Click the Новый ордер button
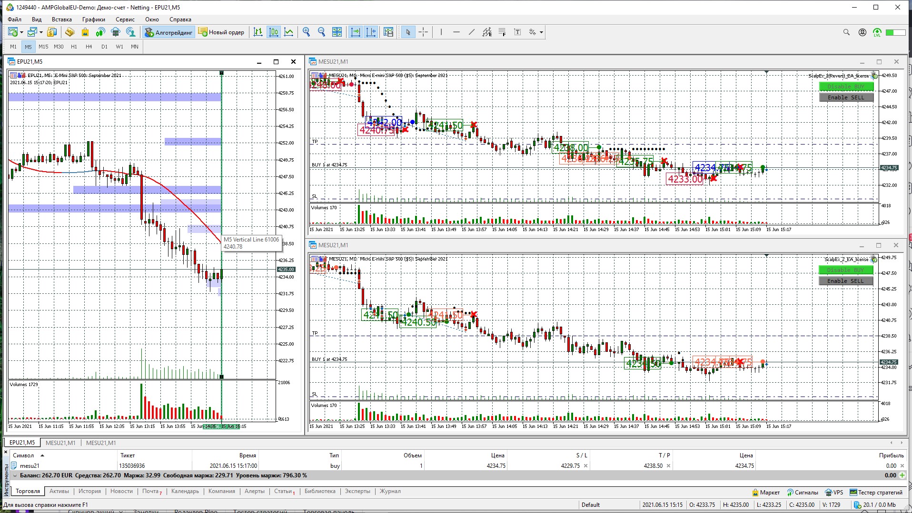This screenshot has height=513, width=912. pyautogui.click(x=221, y=32)
